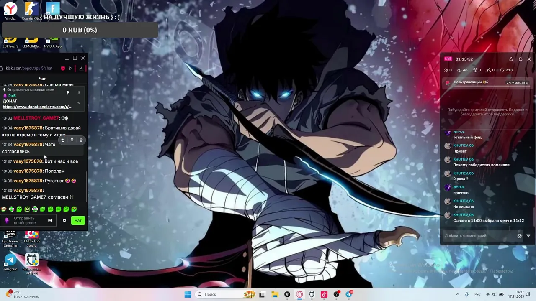This screenshot has width=536, height=301.
Task: Unpin the pinned ДОНАТ message
Action: pyautogui.click(x=68, y=93)
